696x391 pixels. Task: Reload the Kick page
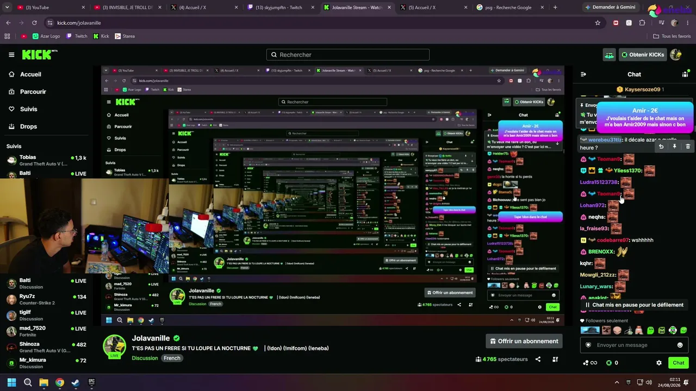point(34,23)
